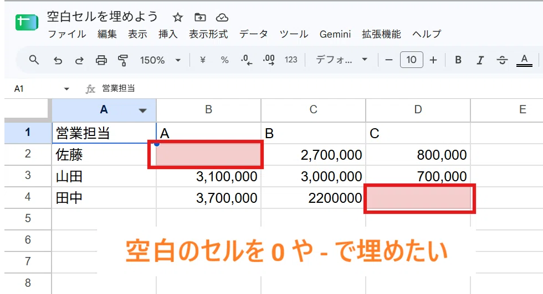Viewport: 543px width, 294px height.
Task: Select cell containing 田中
Action: coord(104,198)
